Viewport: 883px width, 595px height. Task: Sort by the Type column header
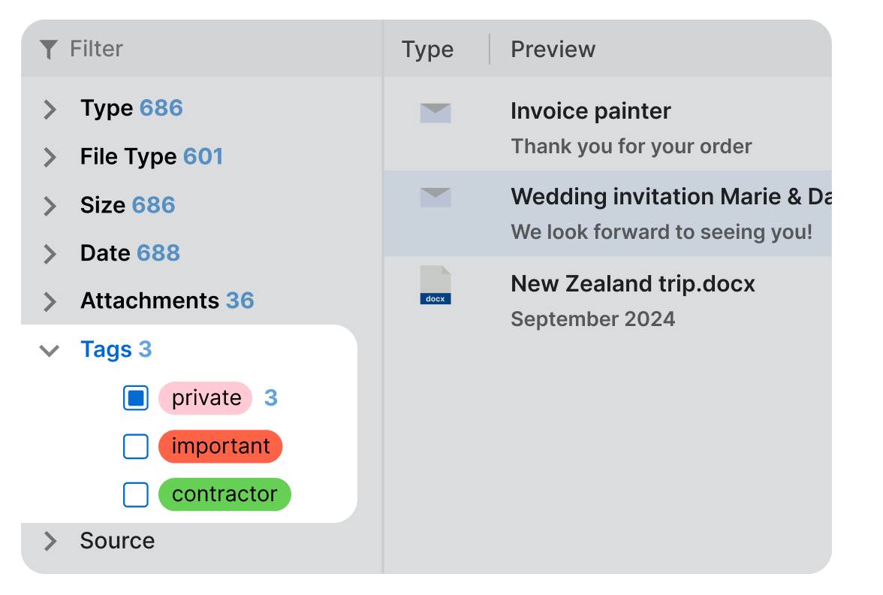[x=427, y=50]
